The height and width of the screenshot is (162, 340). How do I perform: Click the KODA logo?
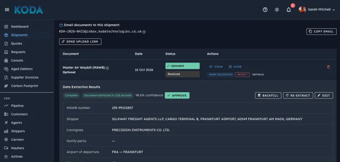28,10
